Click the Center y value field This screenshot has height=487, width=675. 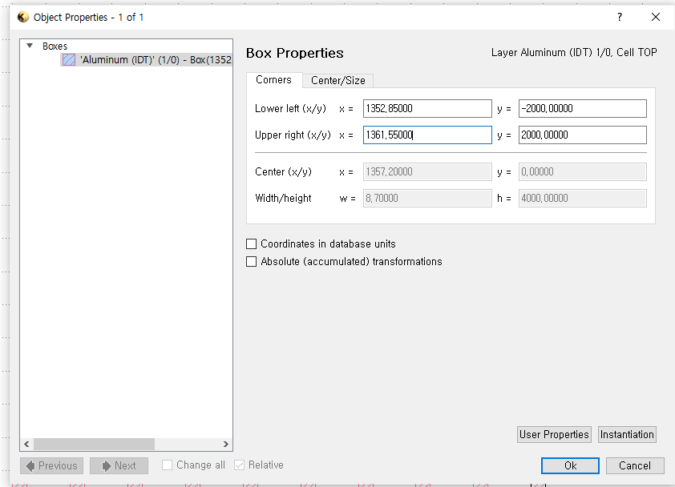(x=583, y=171)
